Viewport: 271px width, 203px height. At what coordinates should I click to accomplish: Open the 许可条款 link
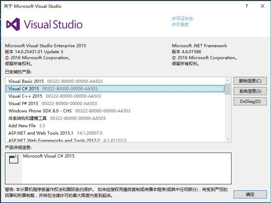pyautogui.click(x=180, y=25)
